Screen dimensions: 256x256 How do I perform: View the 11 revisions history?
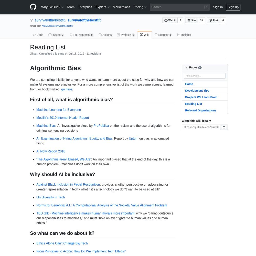(94, 54)
